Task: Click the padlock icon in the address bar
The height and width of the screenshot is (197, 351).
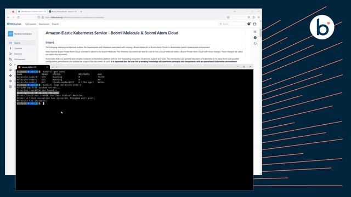Action: tap(43, 17)
